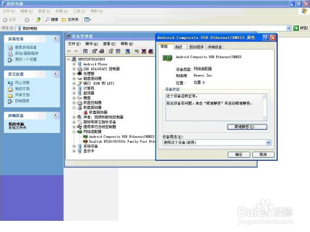The image size is (310, 232).
Task: Click the 确定 OK button
Action: point(239,155)
